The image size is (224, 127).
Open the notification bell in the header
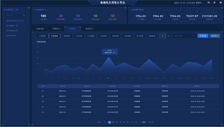coord(214,3)
